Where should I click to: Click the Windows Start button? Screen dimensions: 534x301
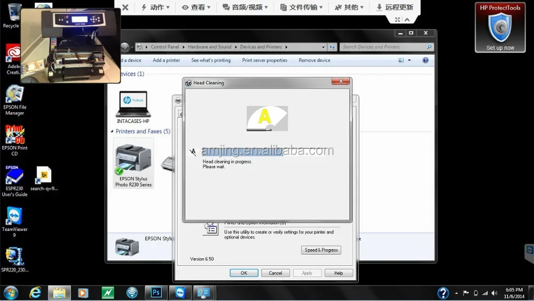coord(11,293)
